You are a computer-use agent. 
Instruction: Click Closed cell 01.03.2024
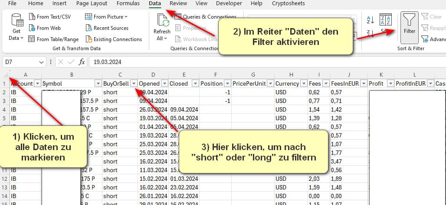pyautogui.click(x=184, y=179)
